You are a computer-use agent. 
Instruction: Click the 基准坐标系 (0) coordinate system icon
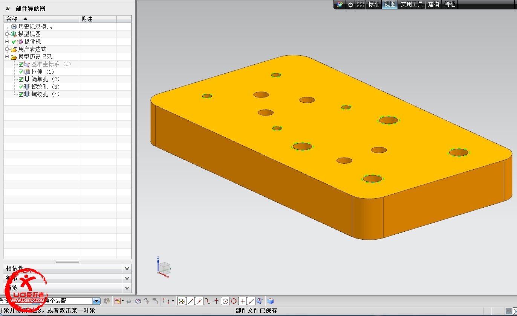27,64
